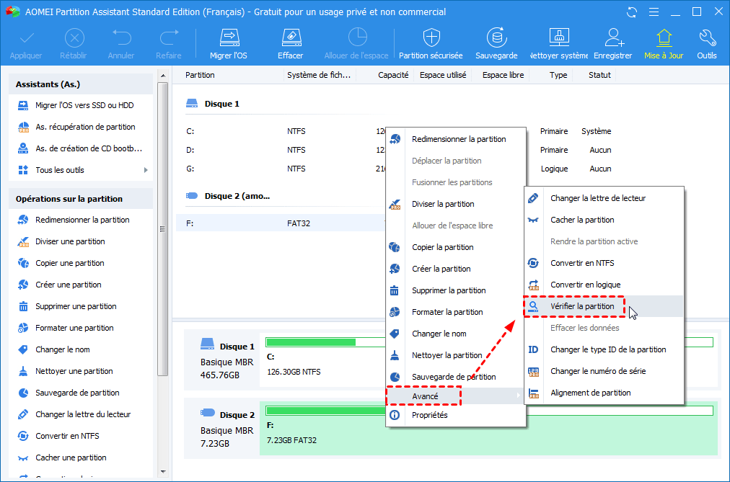Screen dimensions: 730x482
Task: Click the Effacer toolbar icon
Action: point(291,38)
